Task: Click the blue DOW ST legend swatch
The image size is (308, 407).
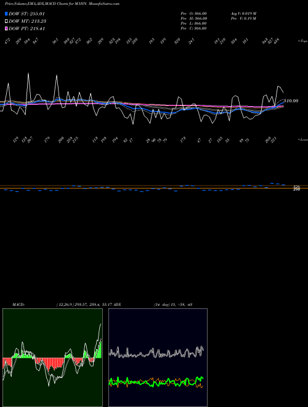Action: [x=7, y=14]
